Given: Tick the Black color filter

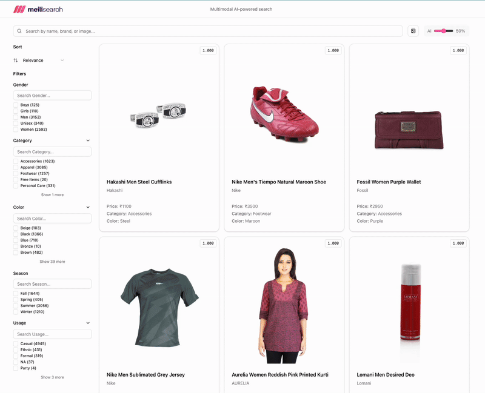Looking at the screenshot, I should click(16, 234).
